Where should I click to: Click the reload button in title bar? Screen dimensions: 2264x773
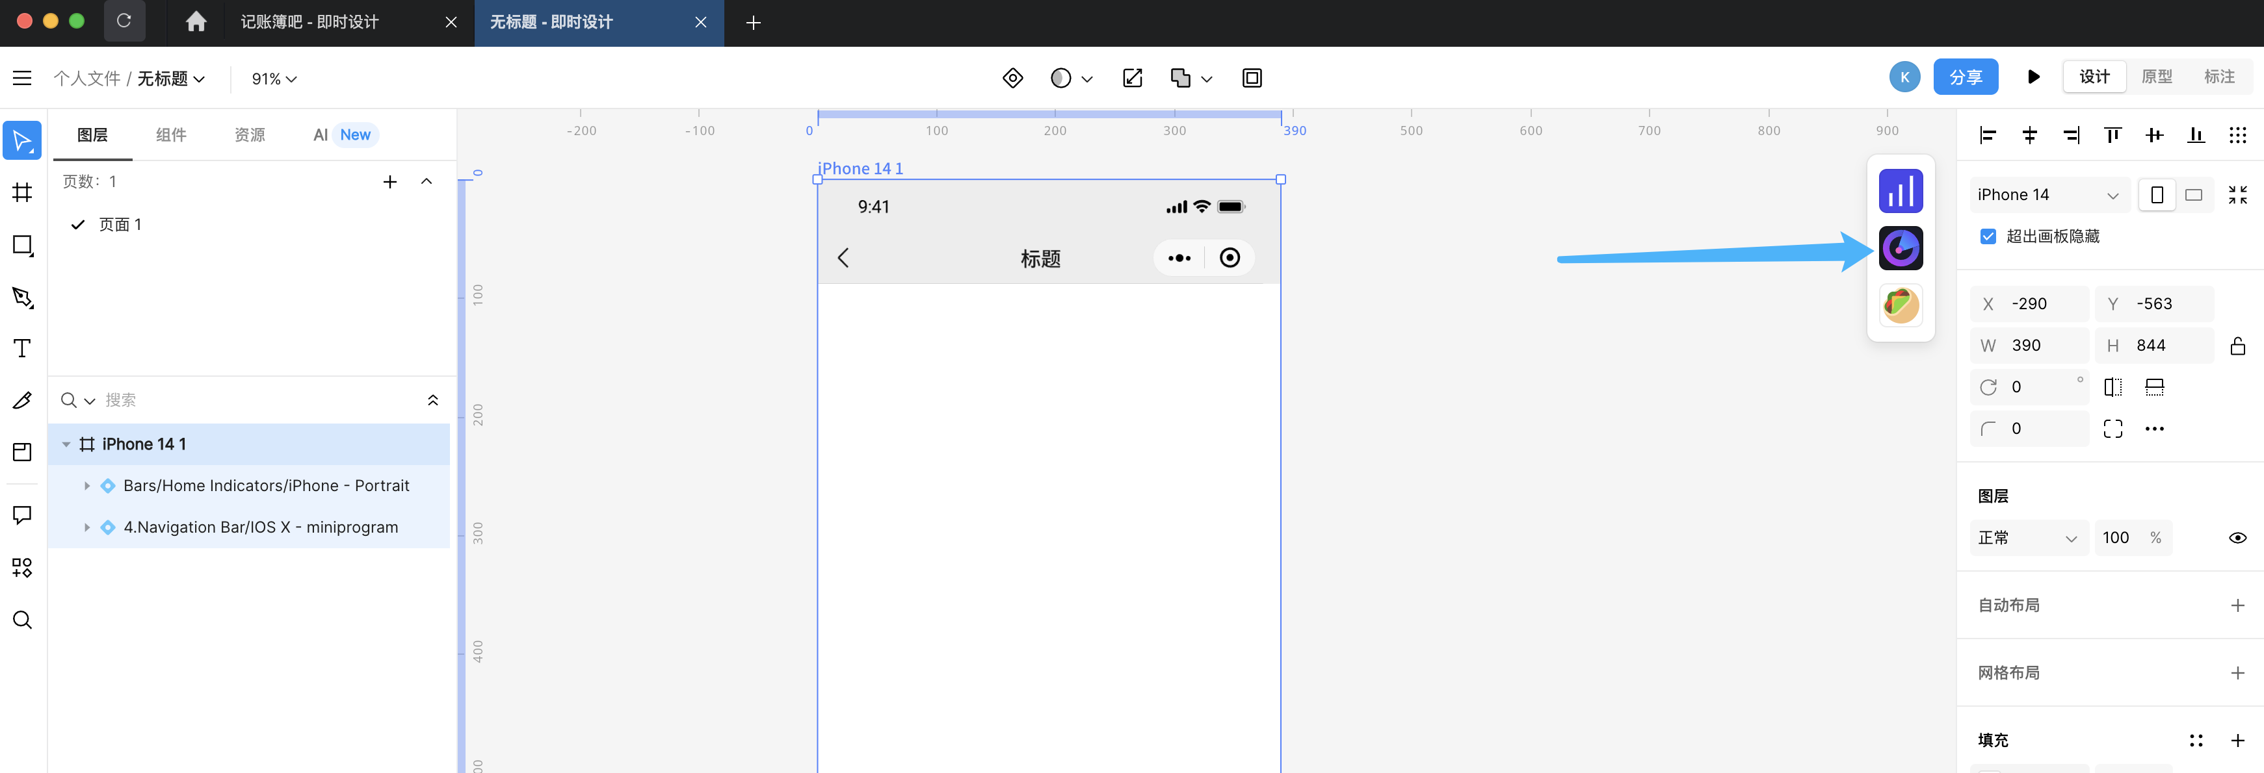tap(124, 21)
